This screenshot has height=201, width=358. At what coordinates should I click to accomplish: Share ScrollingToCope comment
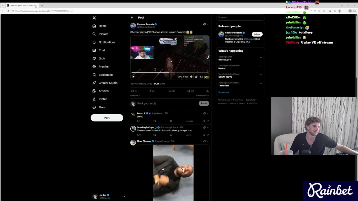coord(208,135)
